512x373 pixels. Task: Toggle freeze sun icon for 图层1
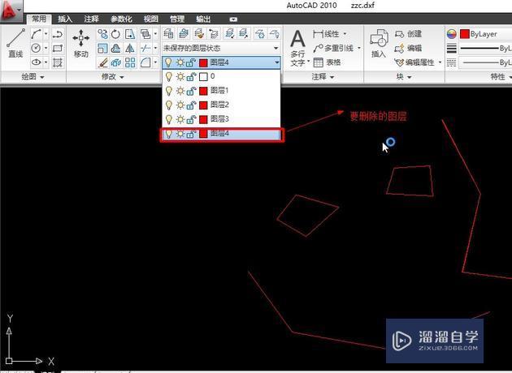180,91
